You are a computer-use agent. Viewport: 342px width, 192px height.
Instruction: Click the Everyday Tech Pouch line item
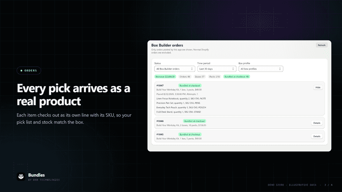181,107
